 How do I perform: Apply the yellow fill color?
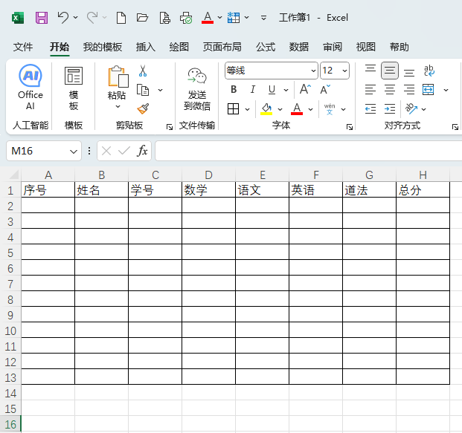tap(266, 109)
